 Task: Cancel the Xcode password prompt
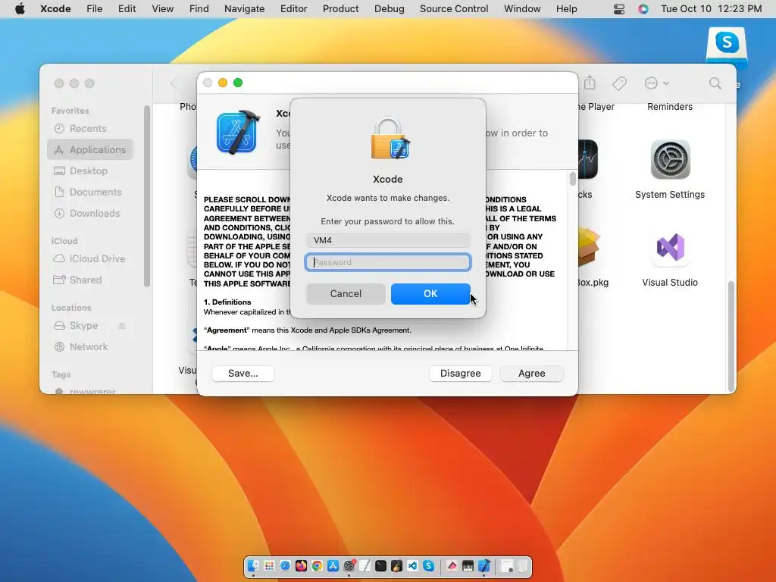(x=346, y=293)
